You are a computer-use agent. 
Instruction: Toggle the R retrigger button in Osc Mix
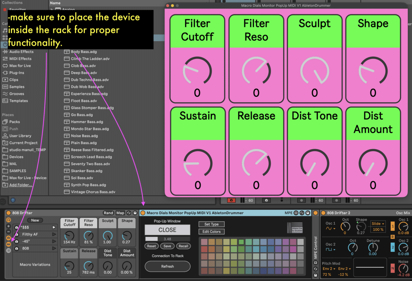click(392, 237)
